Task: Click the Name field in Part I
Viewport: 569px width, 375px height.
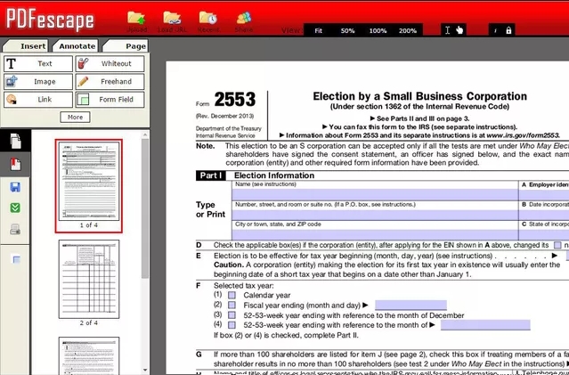Action: (375, 194)
